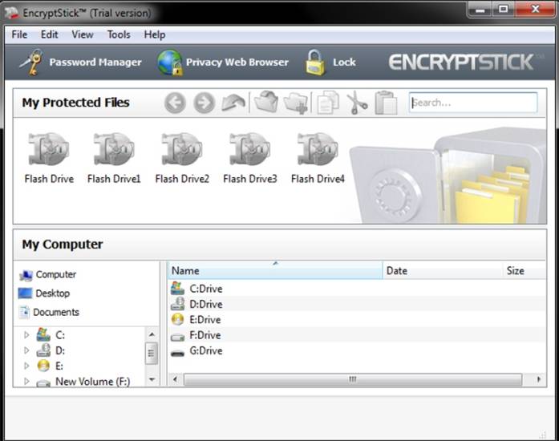Viewport: 559px width, 441px height.
Task: Click the C:Drive Windows icon in list
Action: pos(177,289)
